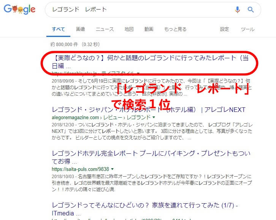Open the 地図 tab
276x220 pixels.
(129, 29)
